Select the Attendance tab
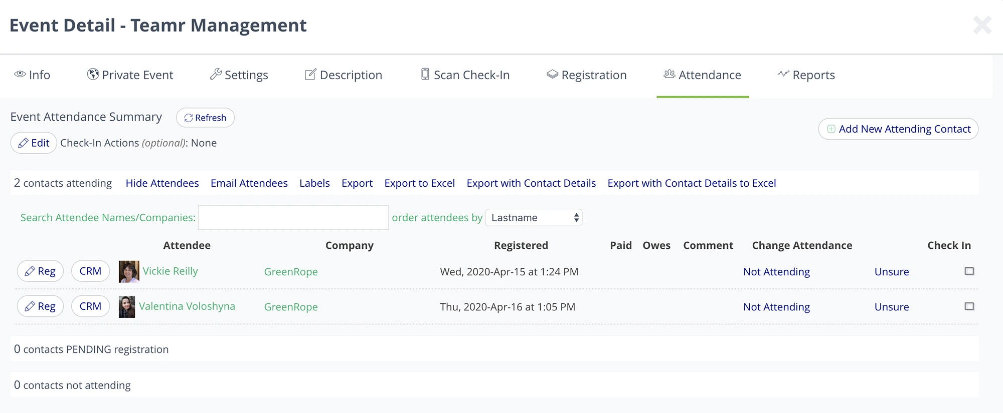 [702, 75]
